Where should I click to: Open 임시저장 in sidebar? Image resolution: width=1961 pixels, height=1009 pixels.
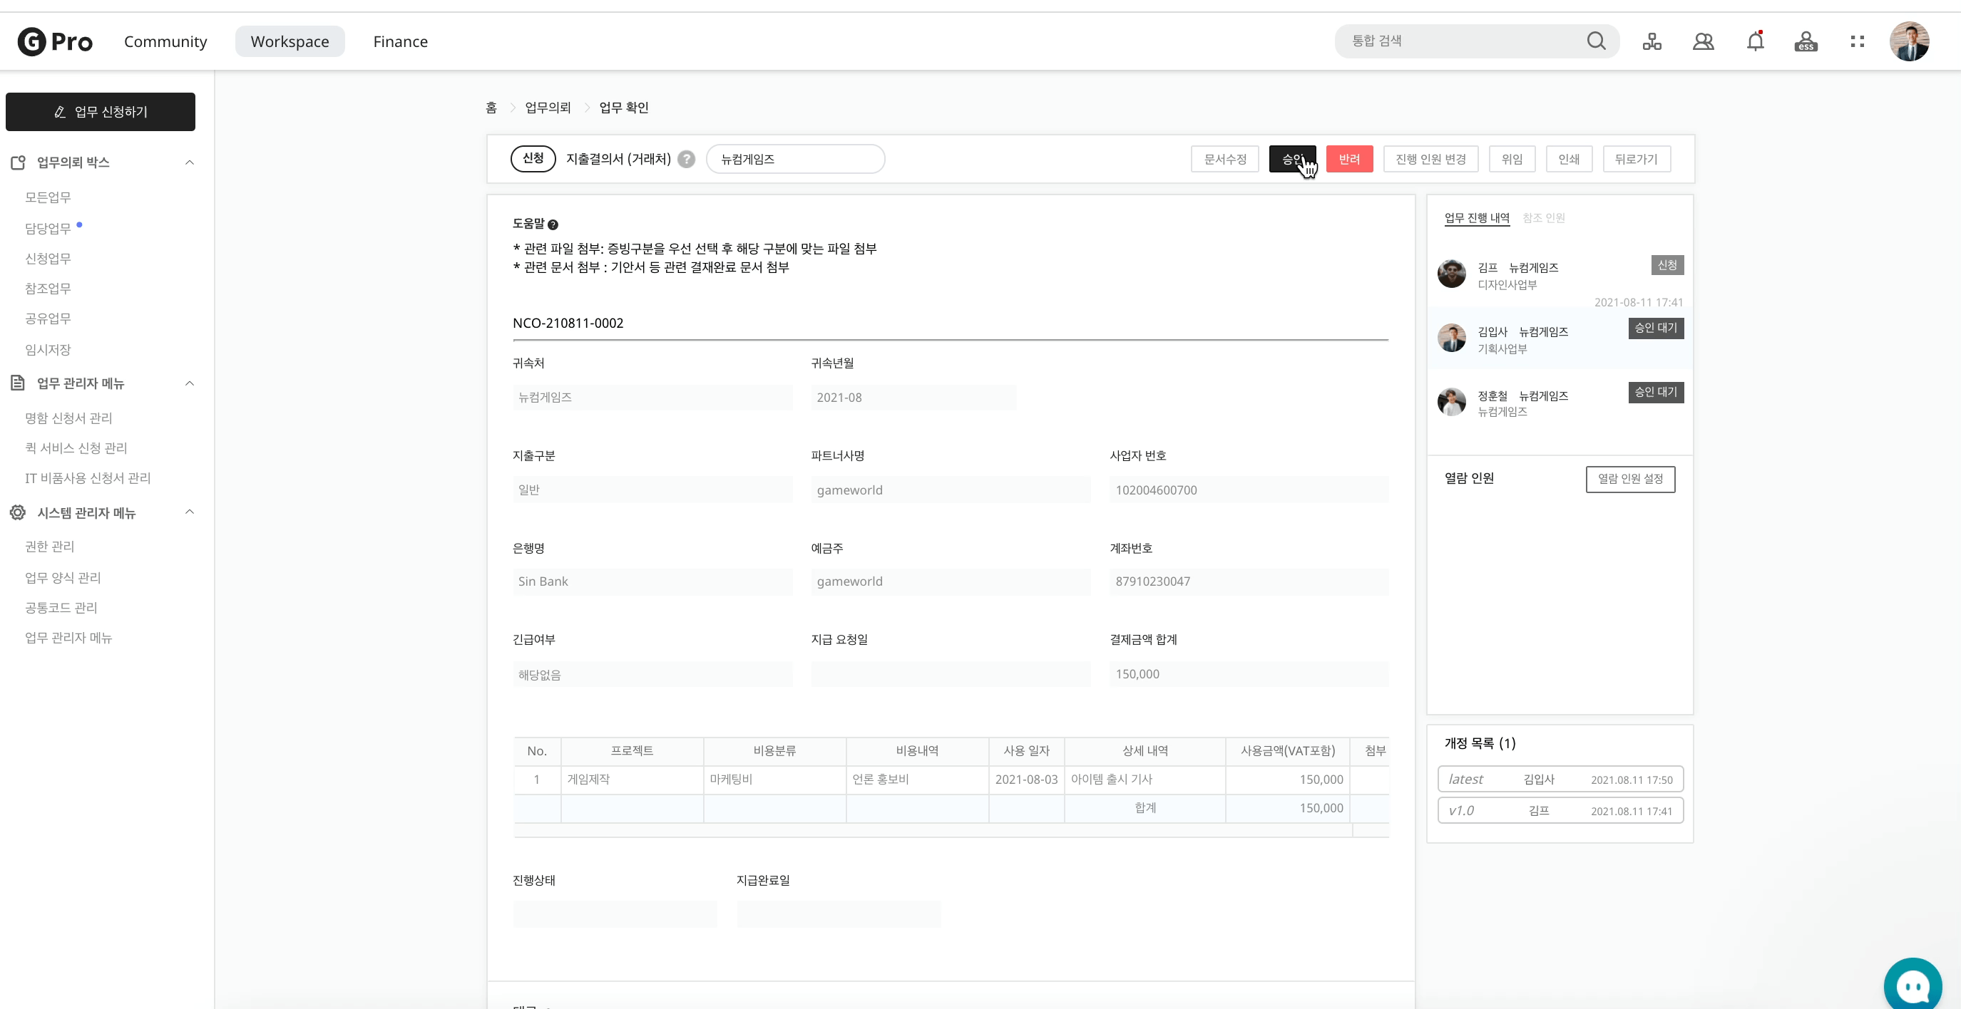(x=47, y=349)
